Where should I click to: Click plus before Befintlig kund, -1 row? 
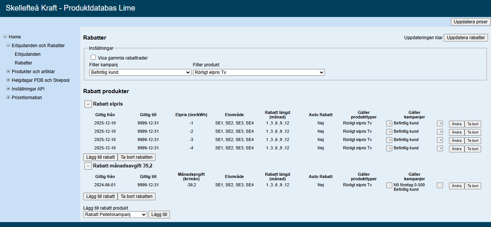[389, 123]
